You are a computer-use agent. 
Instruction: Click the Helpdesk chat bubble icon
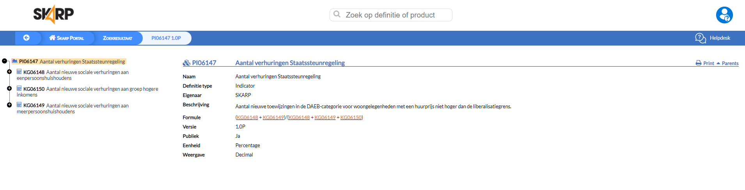click(700, 38)
